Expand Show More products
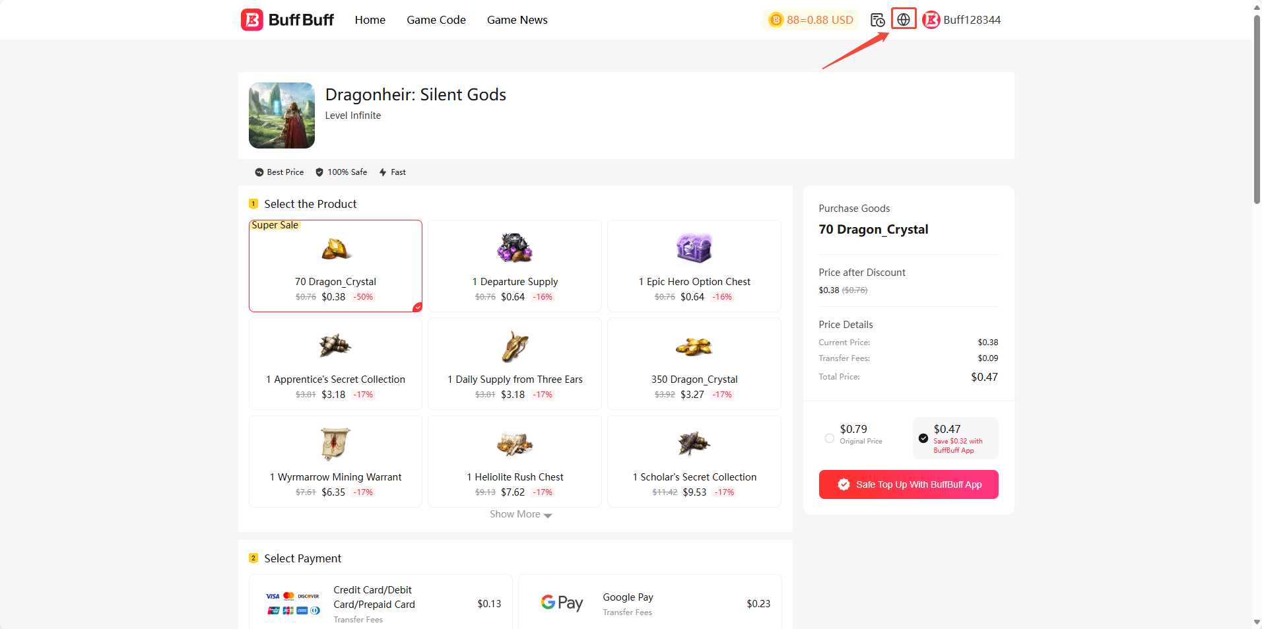 tap(520, 514)
